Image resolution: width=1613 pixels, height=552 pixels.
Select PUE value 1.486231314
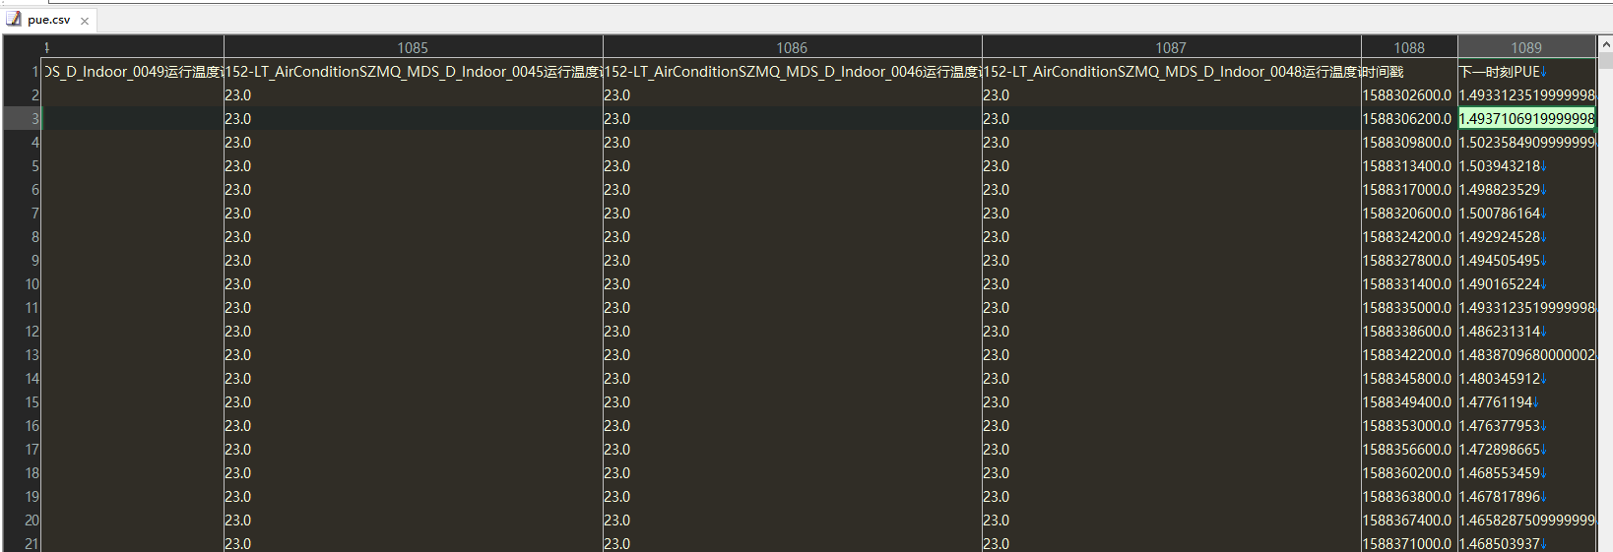pos(1526,332)
